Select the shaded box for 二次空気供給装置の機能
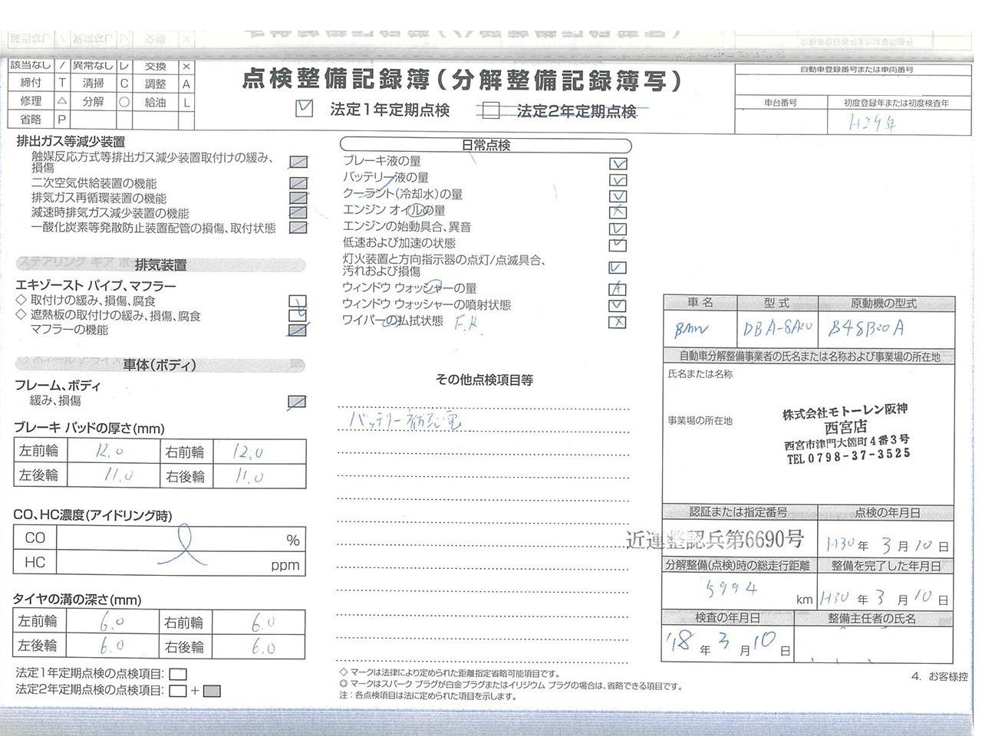 (298, 183)
